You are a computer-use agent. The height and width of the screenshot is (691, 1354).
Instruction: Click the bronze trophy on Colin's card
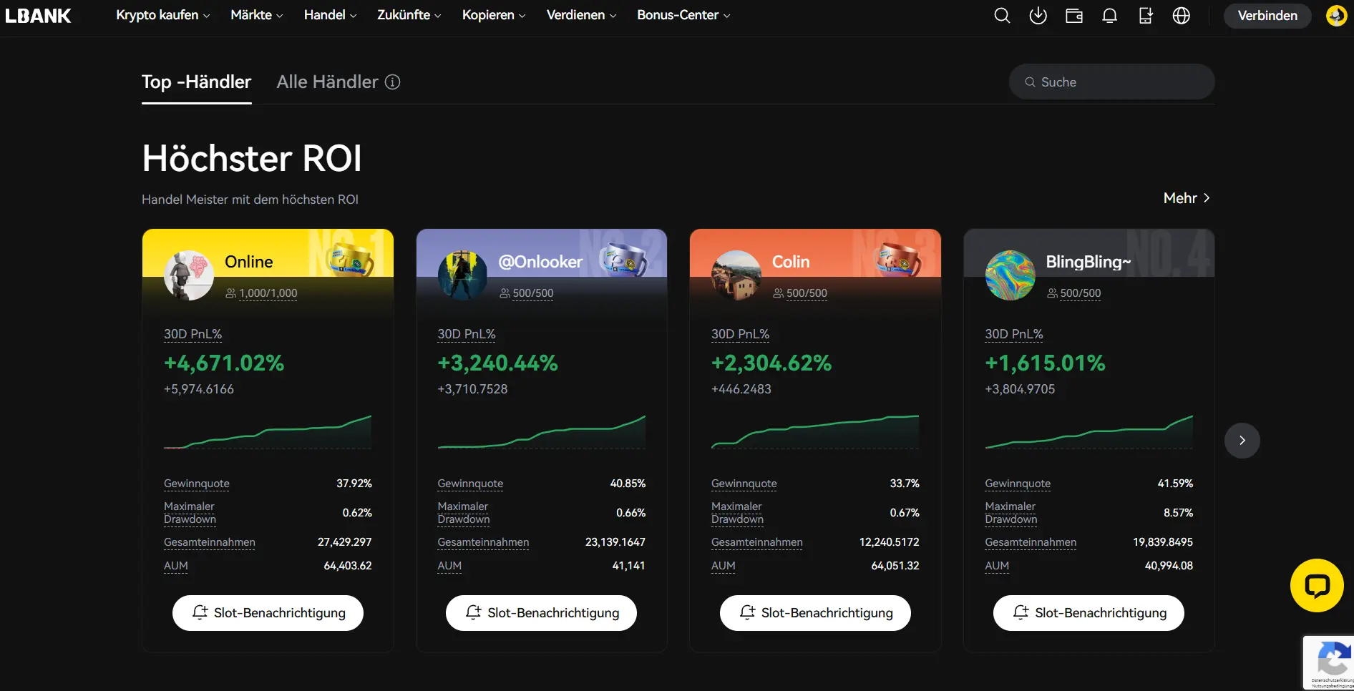point(897,259)
